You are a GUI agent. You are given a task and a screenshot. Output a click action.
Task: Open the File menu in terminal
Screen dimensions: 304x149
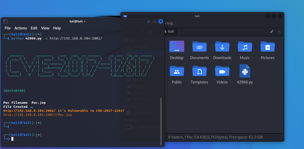8,28
